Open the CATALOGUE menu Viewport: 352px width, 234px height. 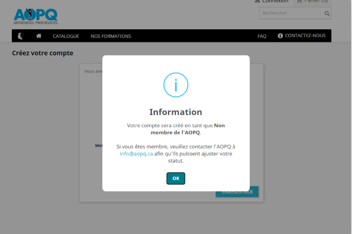[66, 36]
